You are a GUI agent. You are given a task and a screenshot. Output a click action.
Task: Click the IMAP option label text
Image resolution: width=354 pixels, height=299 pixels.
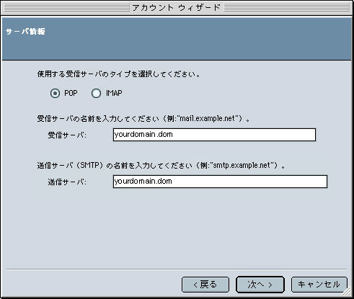[x=114, y=93]
